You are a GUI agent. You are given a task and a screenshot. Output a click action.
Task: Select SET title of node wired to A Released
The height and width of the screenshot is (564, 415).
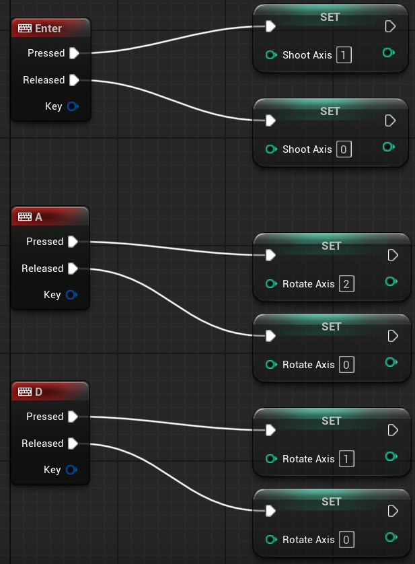(331, 326)
